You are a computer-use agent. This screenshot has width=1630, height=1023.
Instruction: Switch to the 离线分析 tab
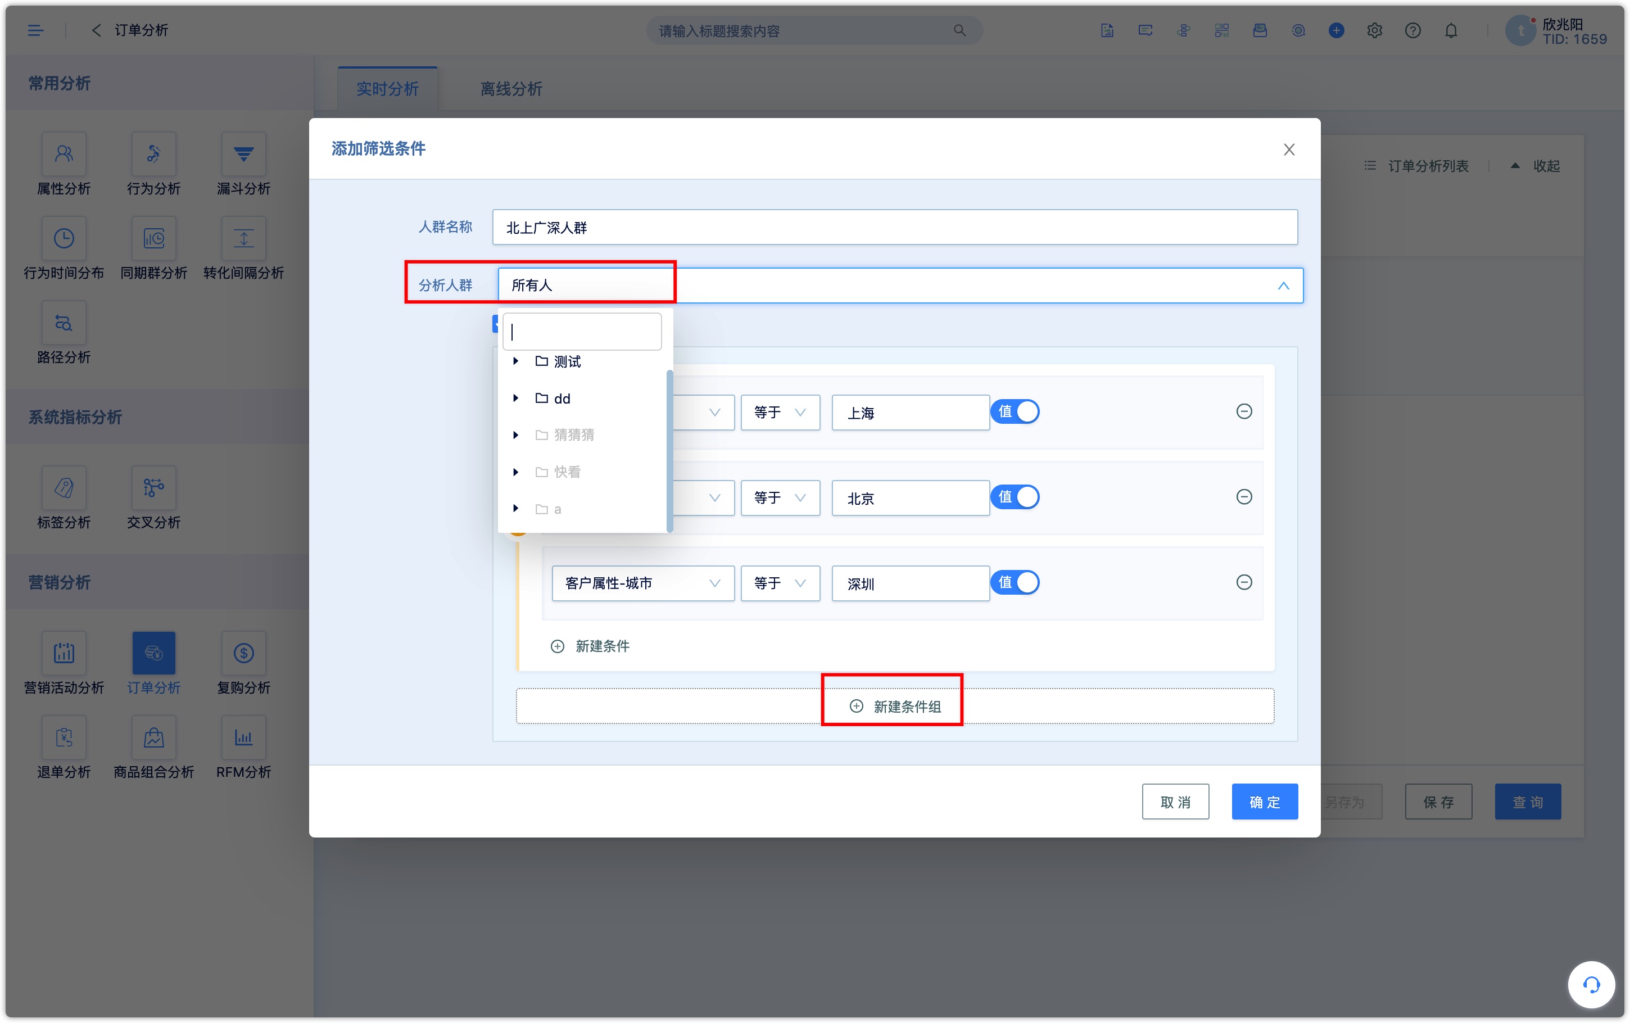pyautogui.click(x=511, y=89)
